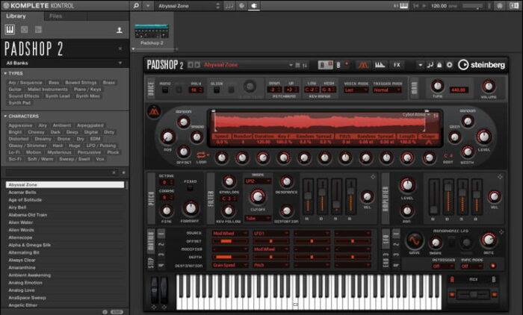This screenshot has height=315, width=523.
Task: Switch to the Library tab
Action: pos(16,16)
